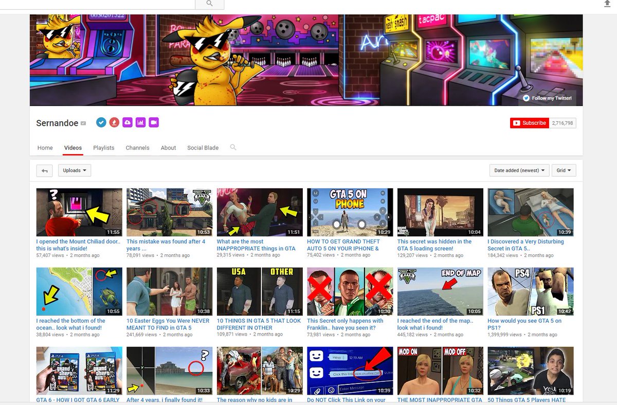This screenshot has width=617, height=405.
Task: Open 'This mistake was found after 4 years' title
Action: pos(166,245)
